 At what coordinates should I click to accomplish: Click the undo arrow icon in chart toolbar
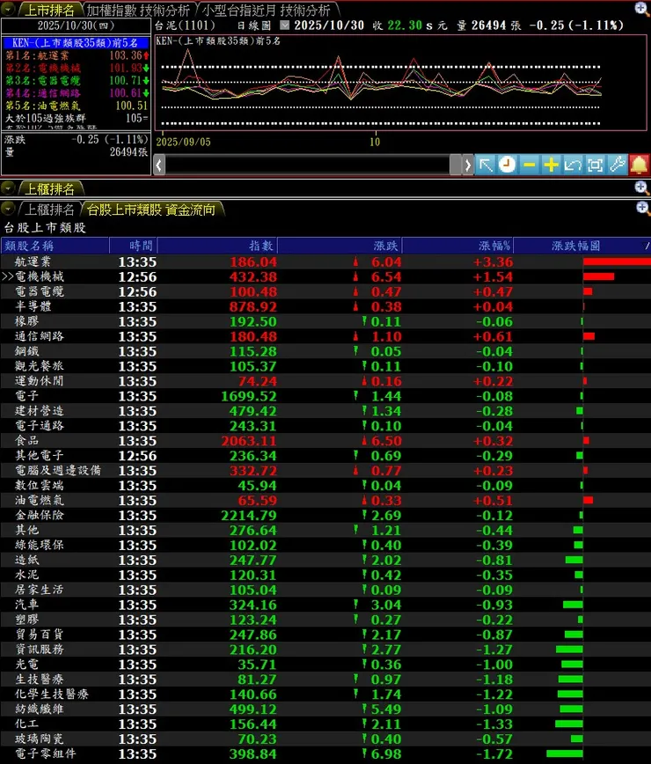pyautogui.click(x=573, y=165)
